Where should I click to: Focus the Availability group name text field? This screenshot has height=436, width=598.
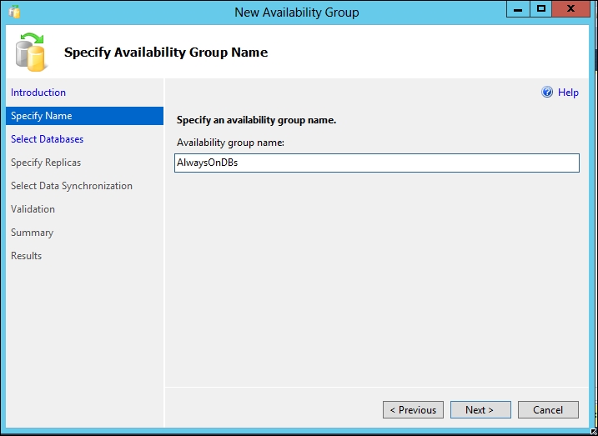coord(377,163)
